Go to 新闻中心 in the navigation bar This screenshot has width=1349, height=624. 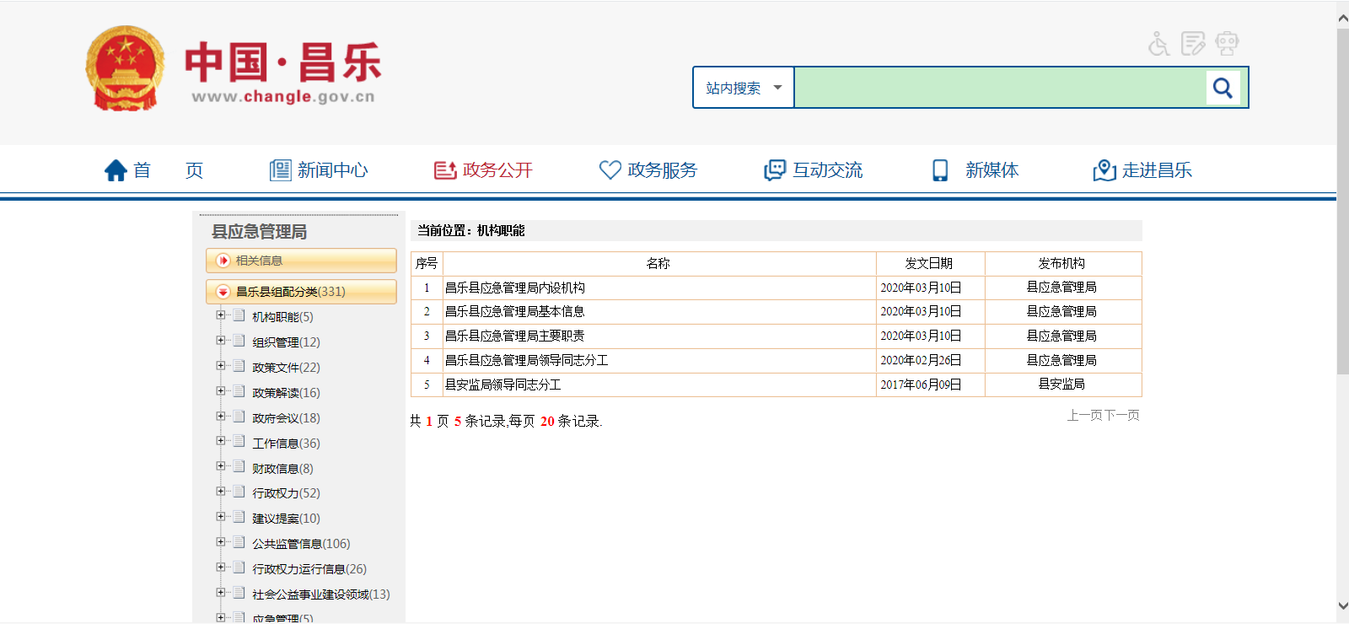(x=319, y=170)
